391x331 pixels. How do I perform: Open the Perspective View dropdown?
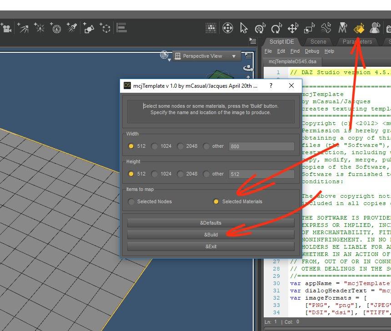(x=206, y=56)
